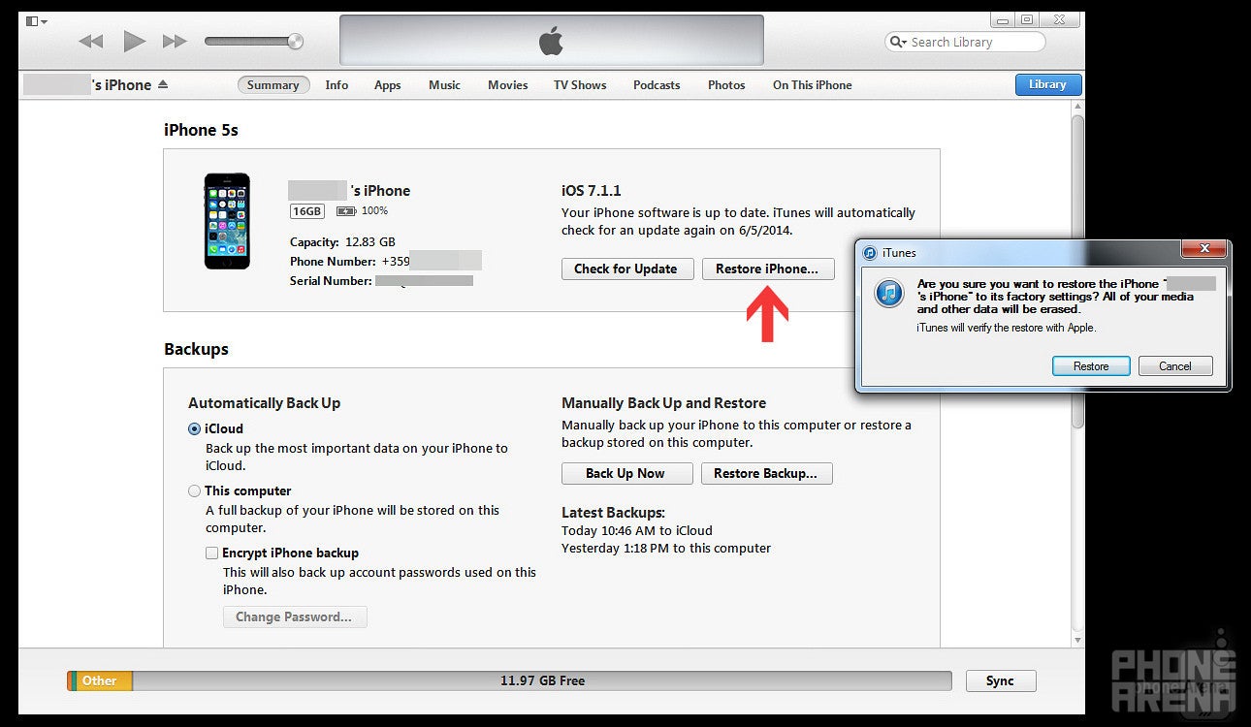Confirm Restore in the iTunes dialog
This screenshot has height=727, width=1251.
[1091, 365]
